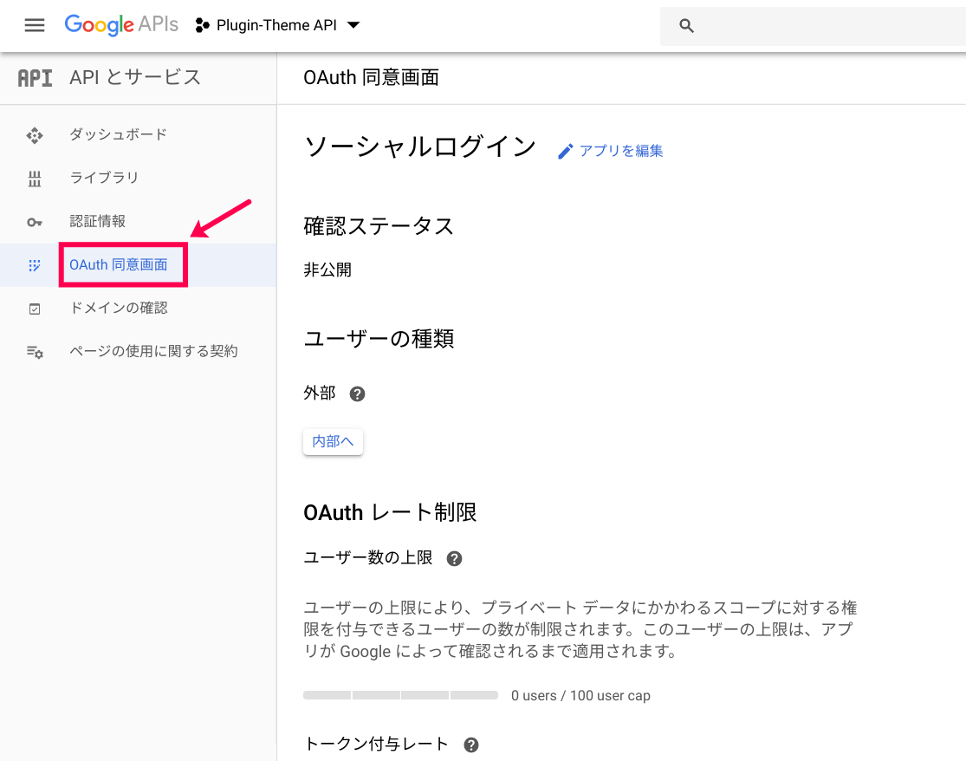This screenshot has height=761, width=966.
Task: Click the OAuth consent screen sidebar icon
Action: pos(35,265)
